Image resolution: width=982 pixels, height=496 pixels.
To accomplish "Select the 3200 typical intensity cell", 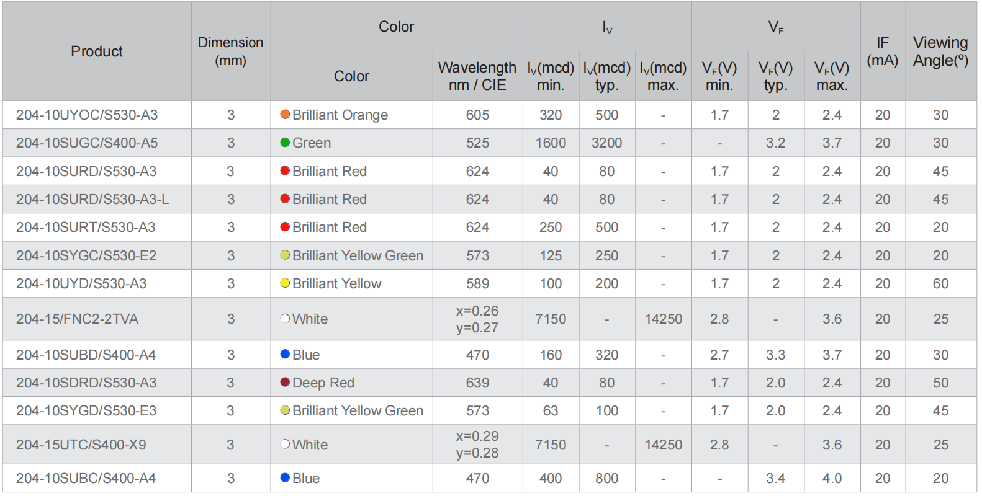I will (x=606, y=143).
